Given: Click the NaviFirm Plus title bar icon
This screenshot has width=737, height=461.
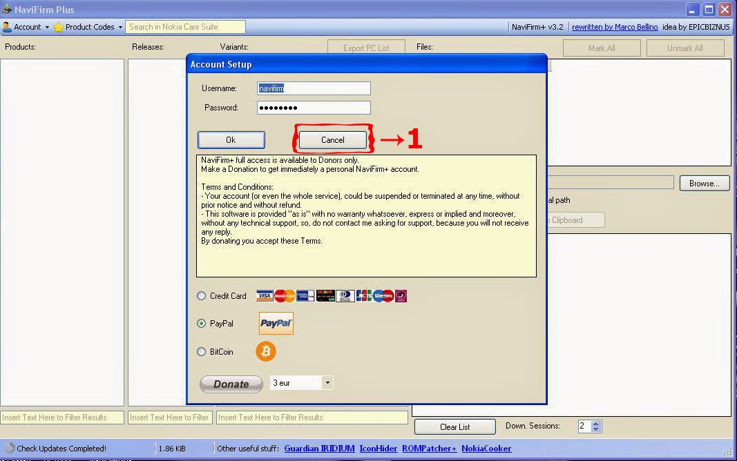Looking at the screenshot, I should 7,9.
